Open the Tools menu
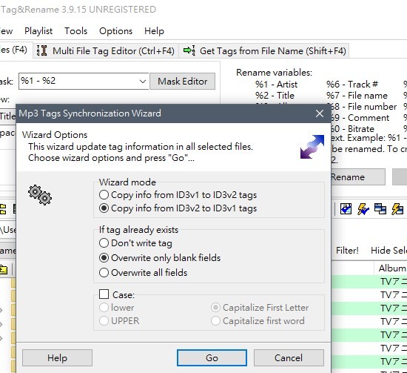 point(75,31)
